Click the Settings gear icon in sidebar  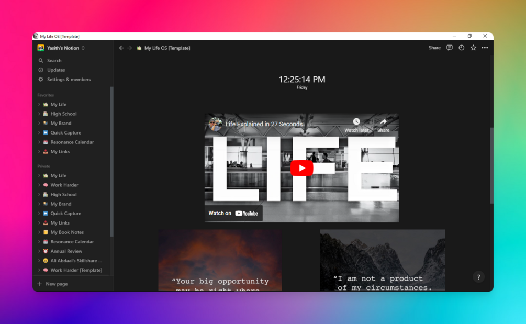point(41,79)
